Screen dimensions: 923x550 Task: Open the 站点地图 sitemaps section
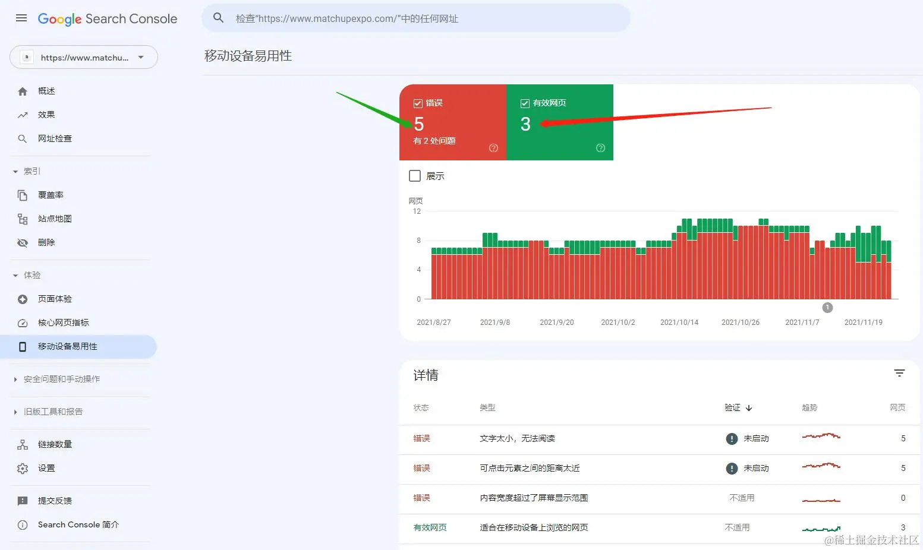click(x=55, y=219)
